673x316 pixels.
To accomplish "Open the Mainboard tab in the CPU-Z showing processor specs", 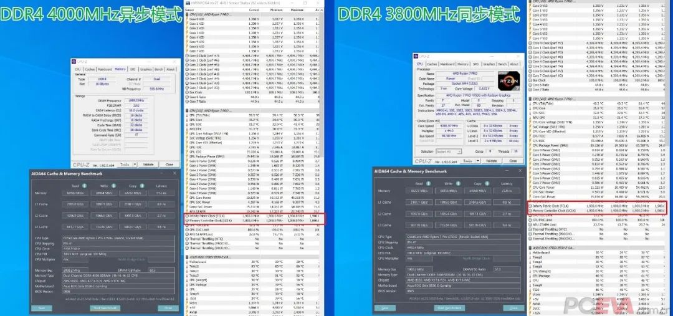I will pos(447,64).
